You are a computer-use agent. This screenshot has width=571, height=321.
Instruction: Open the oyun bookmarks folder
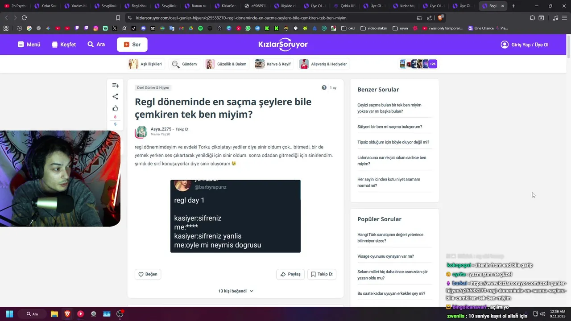401,28
